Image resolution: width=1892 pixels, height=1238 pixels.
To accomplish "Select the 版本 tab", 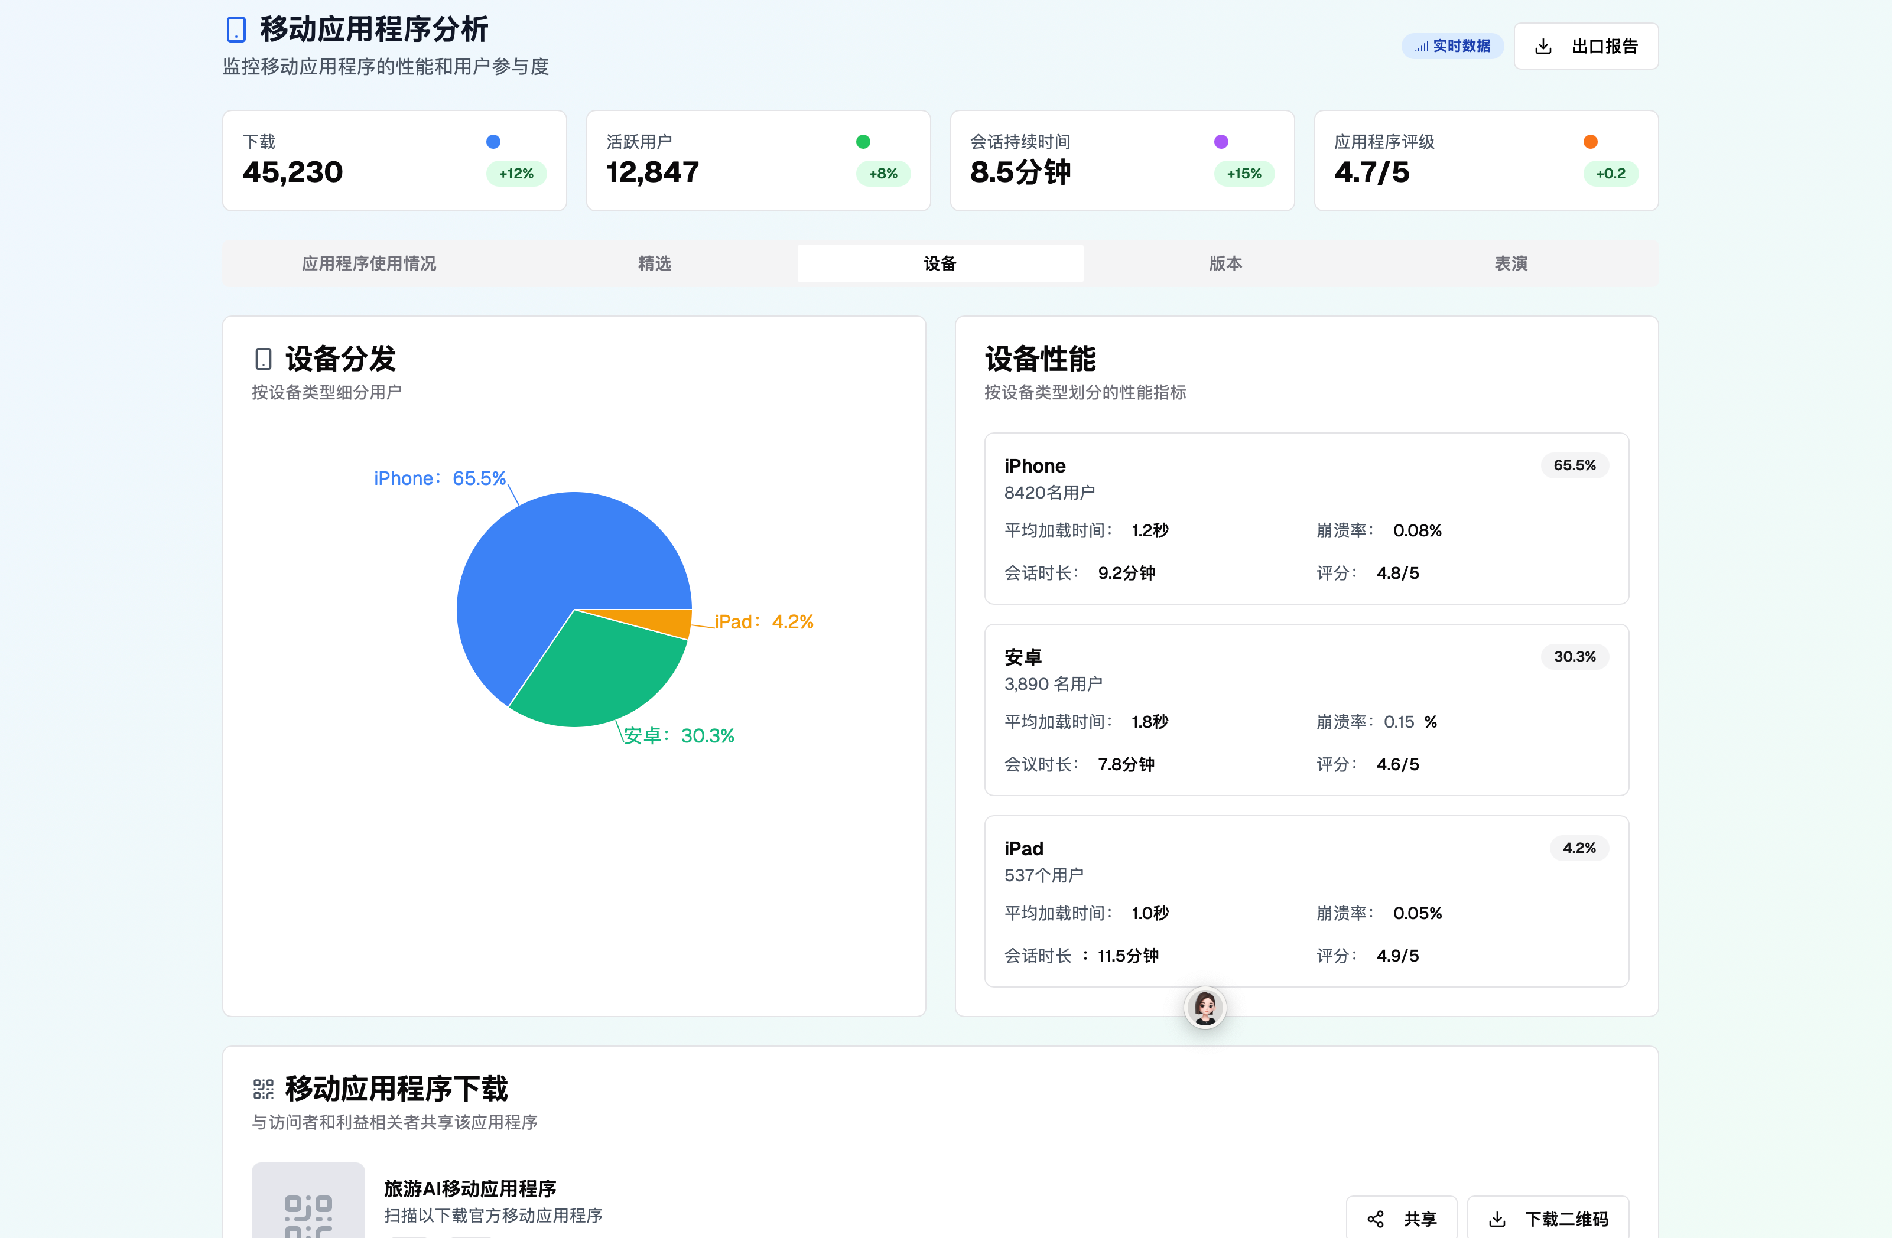I will point(1225,263).
